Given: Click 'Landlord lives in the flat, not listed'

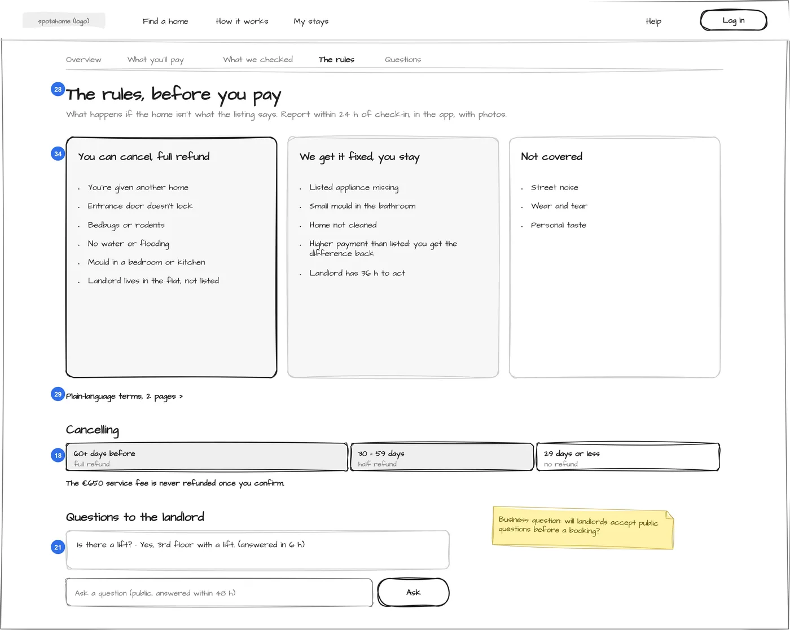Looking at the screenshot, I should point(153,281).
